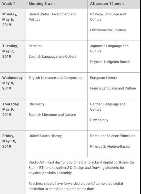Click European History exam entry

tap(104, 78)
